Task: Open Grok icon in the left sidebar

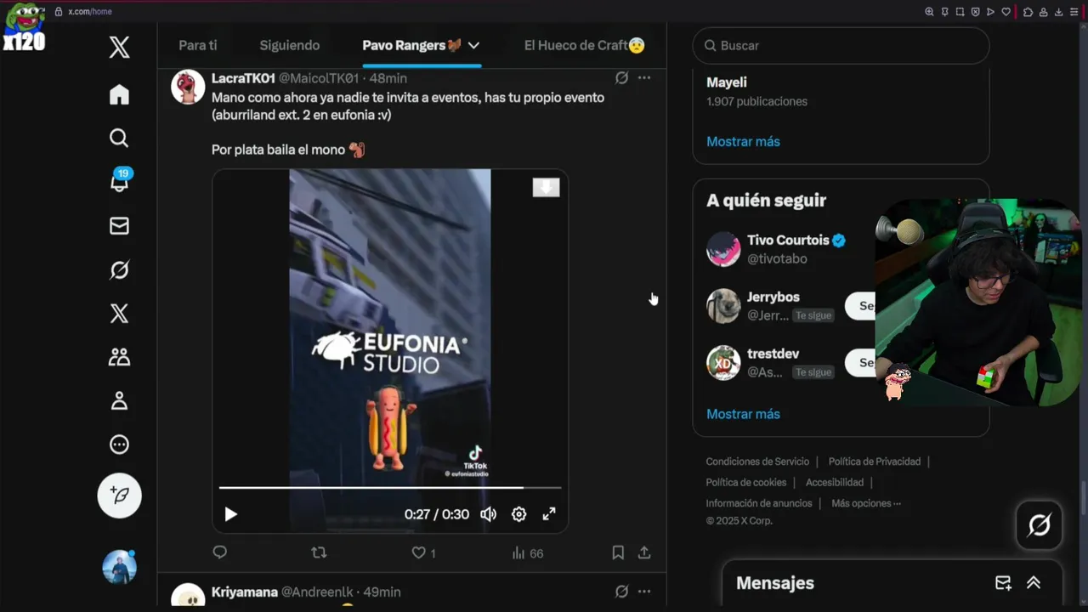Action: point(119,269)
